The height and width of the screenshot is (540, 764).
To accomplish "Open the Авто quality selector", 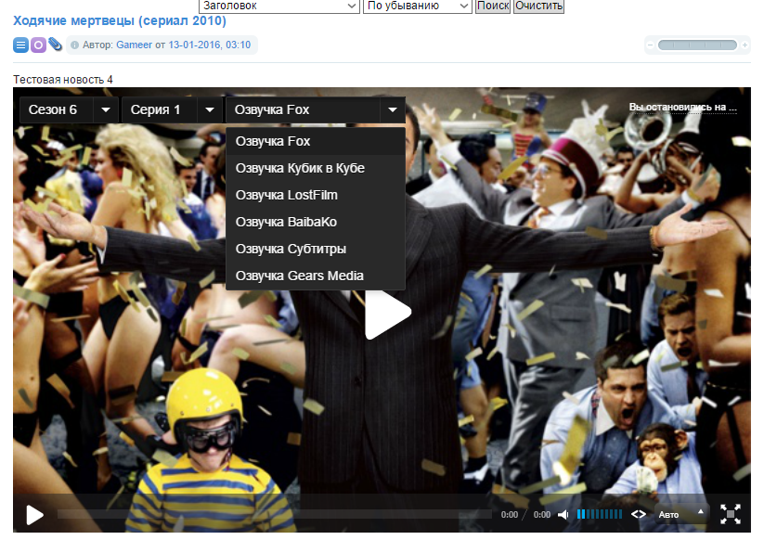I will 680,515.
